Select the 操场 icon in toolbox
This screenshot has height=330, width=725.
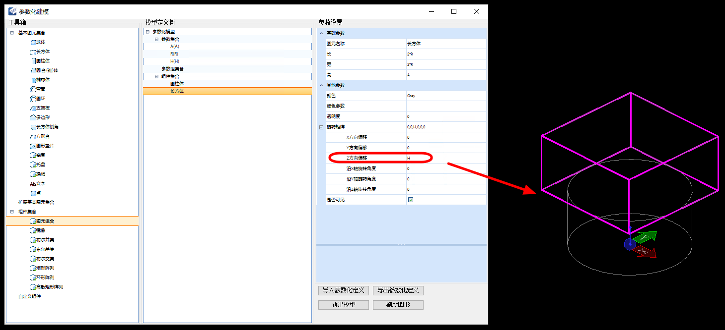[x=33, y=174]
